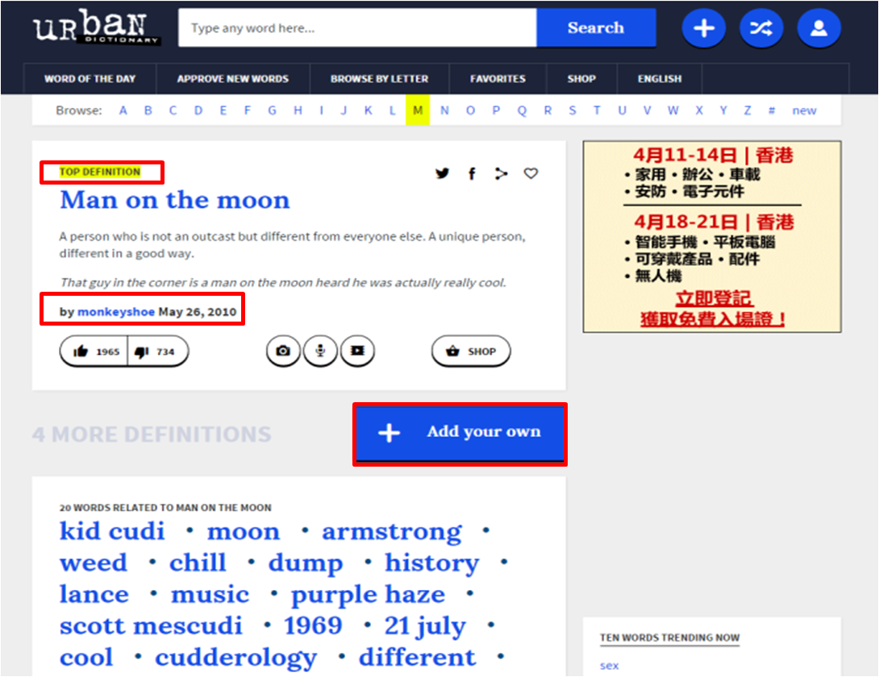
Task: Open related word different
Action: tap(418, 657)
